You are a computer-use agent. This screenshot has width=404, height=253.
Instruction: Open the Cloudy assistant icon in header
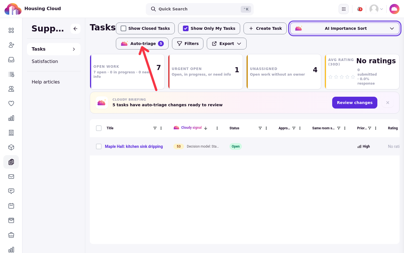click(x=394, y=9)
